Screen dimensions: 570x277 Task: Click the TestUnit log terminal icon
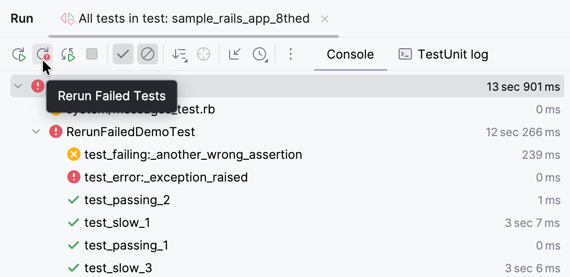click(405, 54)
